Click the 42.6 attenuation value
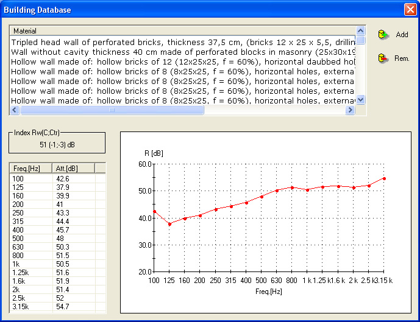Viewport: 420px width, 322px height. (63, 178)
